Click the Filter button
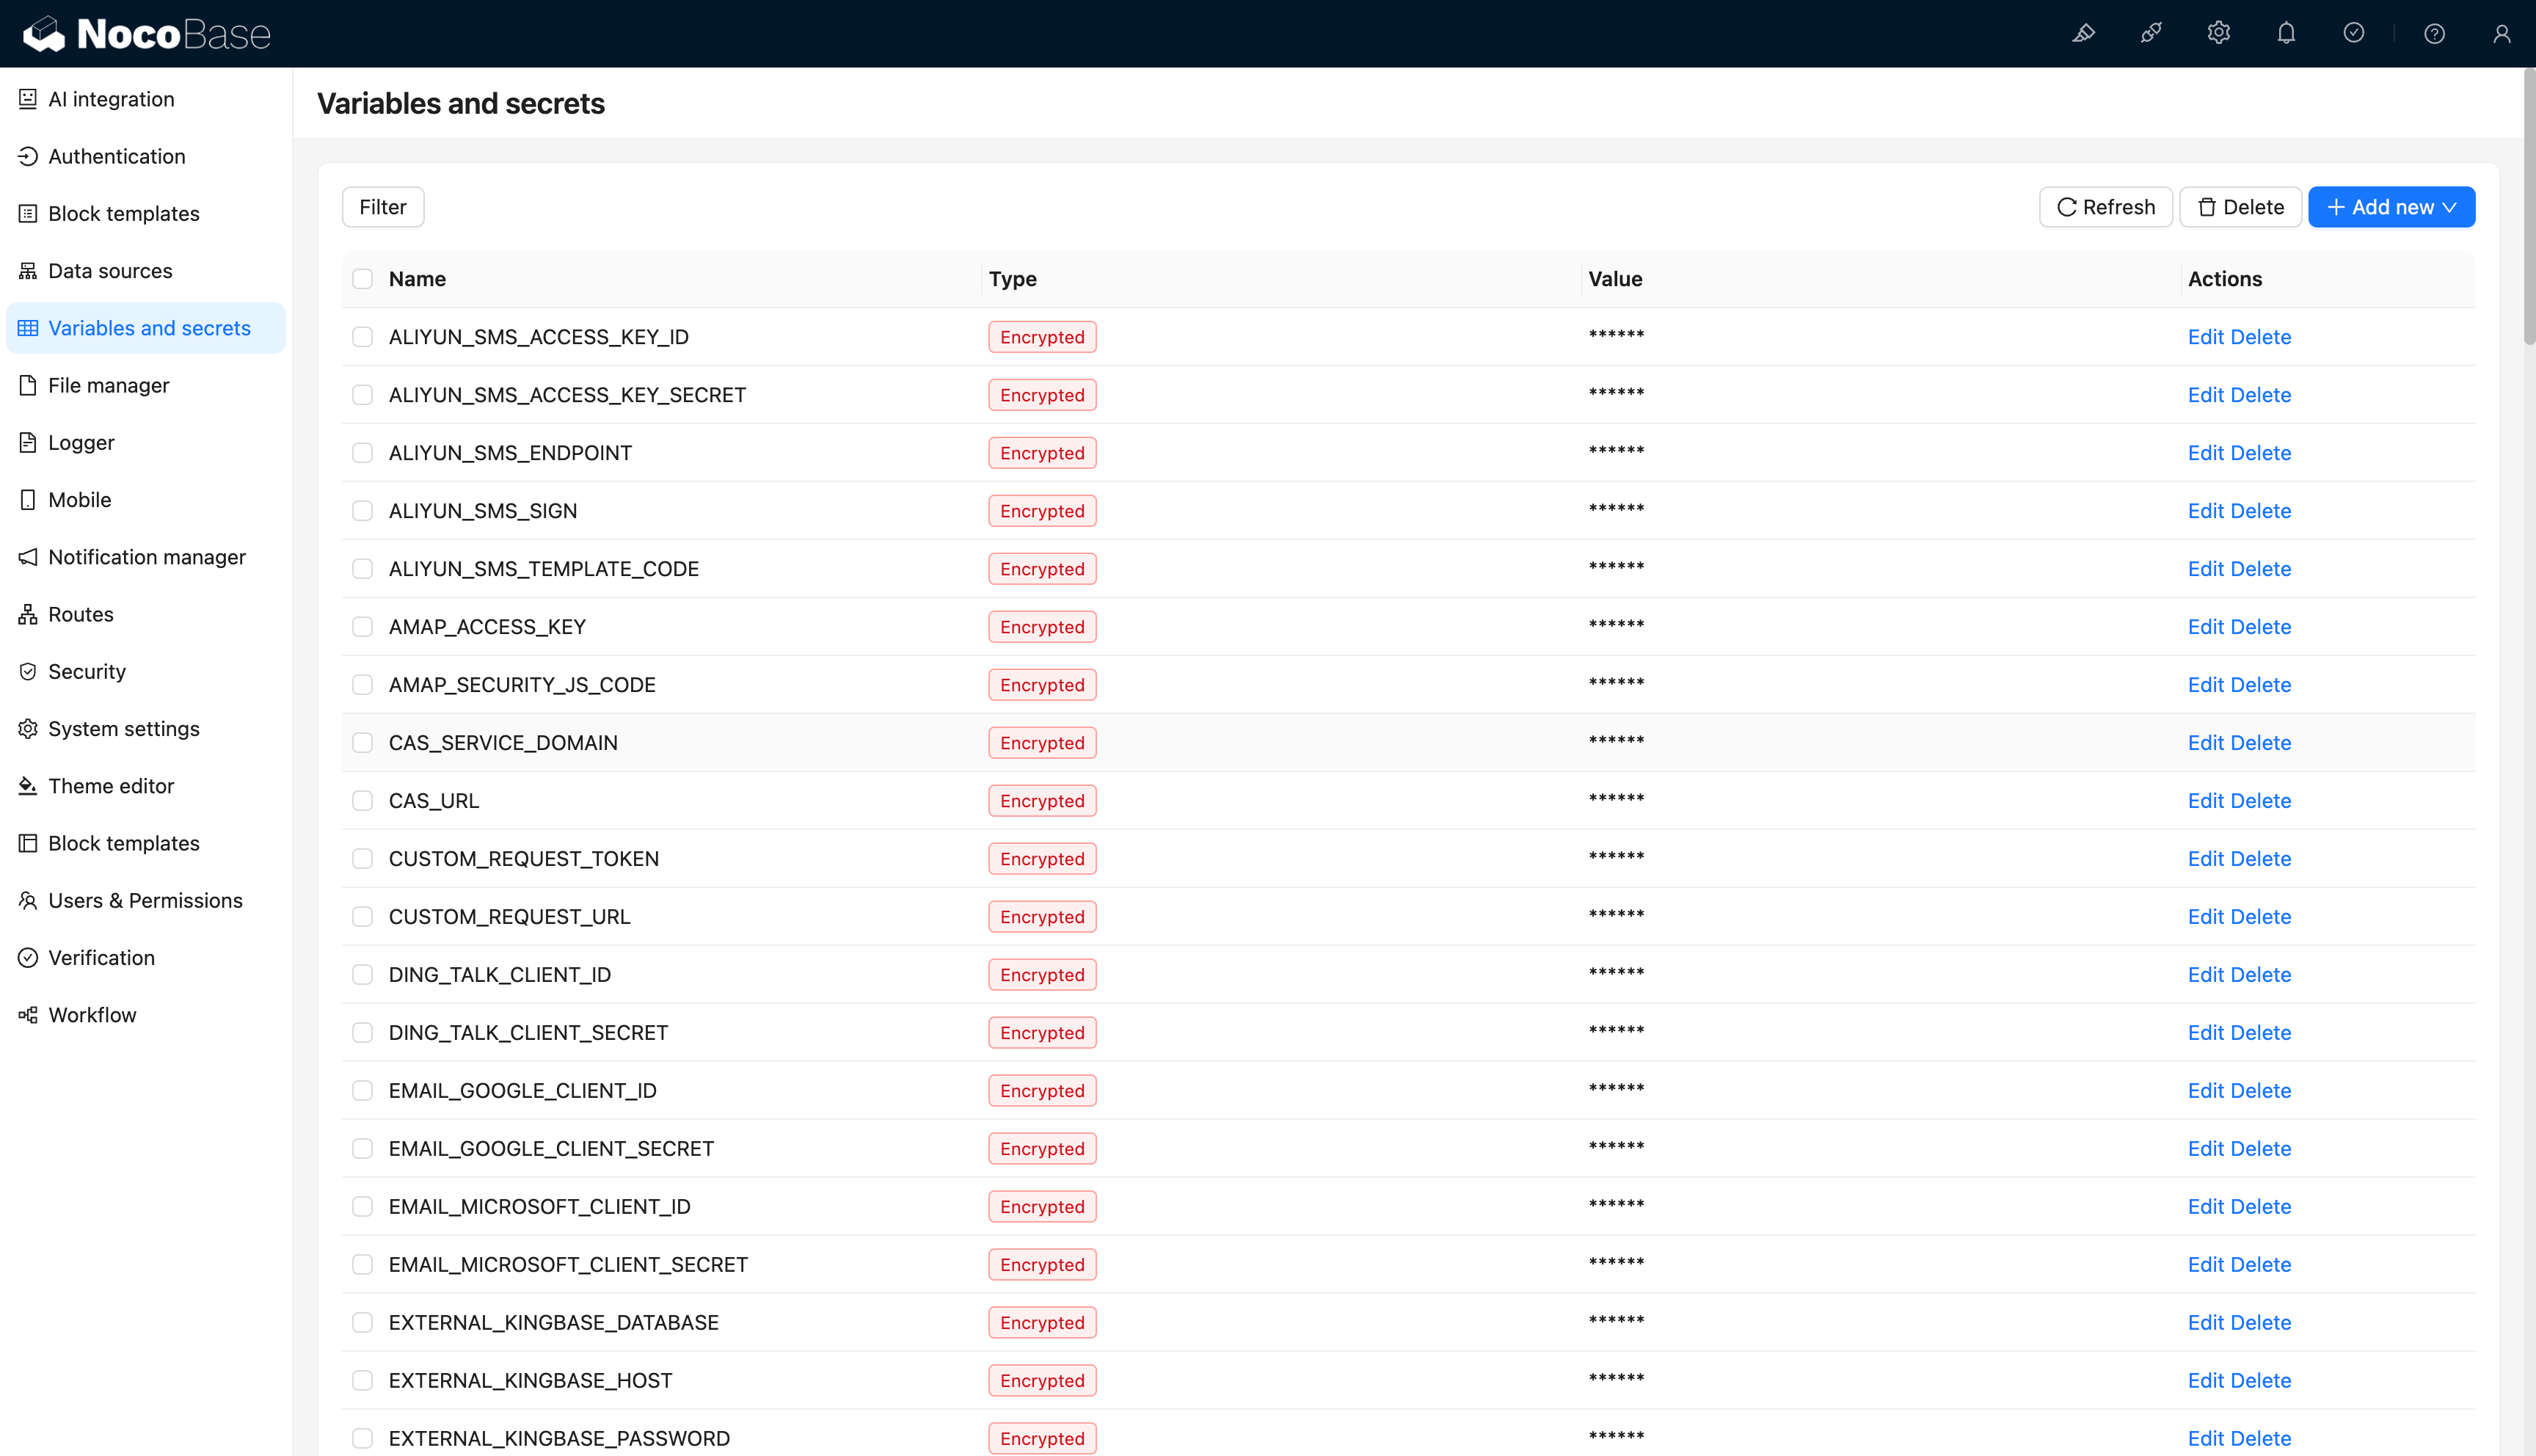This screenshot has width=2536, height=1456. [383, 207]
